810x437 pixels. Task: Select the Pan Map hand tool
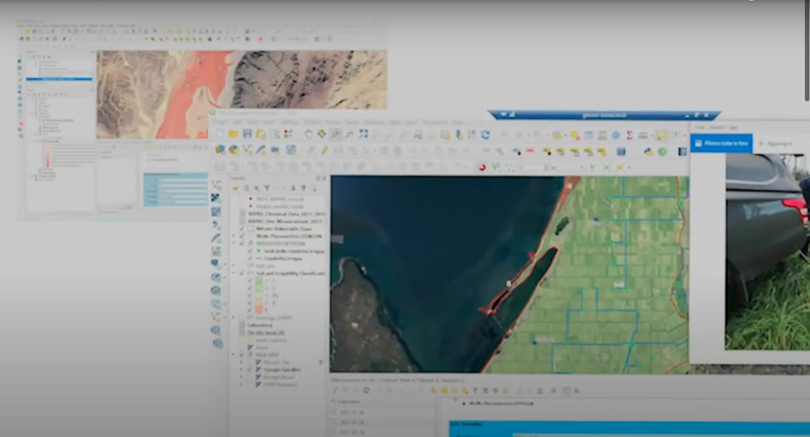pyautogui.click(x=308, y=134)
